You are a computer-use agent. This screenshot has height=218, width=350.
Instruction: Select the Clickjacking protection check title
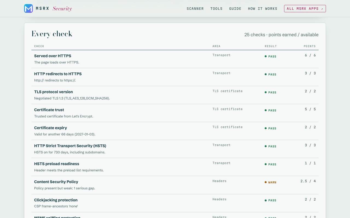coord(56,200)
